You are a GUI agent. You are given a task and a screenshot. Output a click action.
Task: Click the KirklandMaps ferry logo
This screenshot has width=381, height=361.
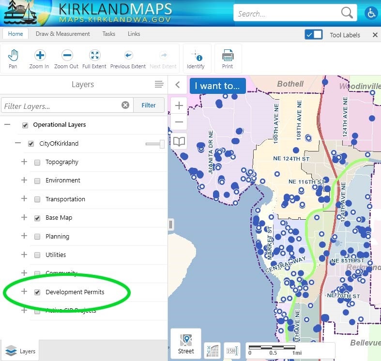[x=20, y=13]
